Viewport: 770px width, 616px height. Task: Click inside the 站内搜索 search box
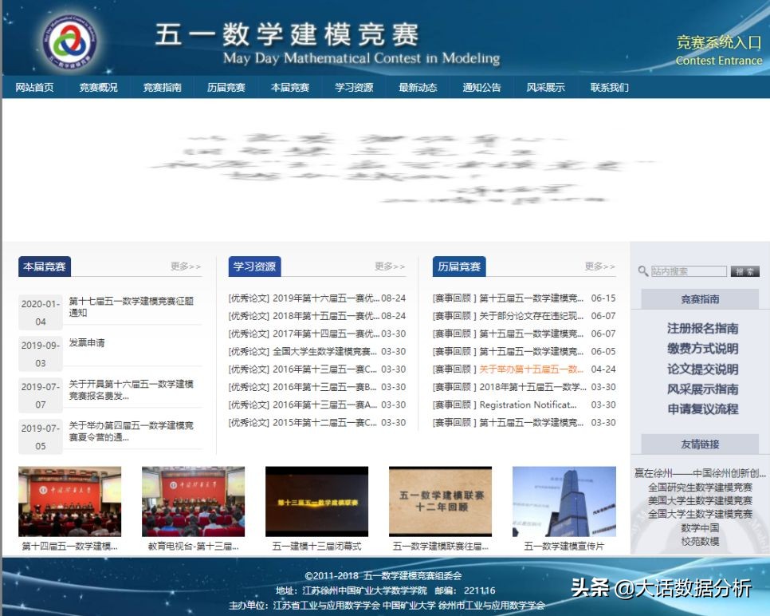tap(687, 270)
